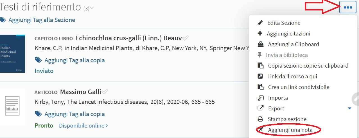359x138 pixels.
Task: Choose Copia sezione copie su clipboard
Action: tap(308, 66)
